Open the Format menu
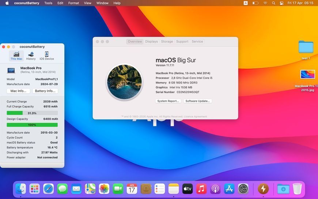The height and width of the screenshot is (199, 318). pyautogui.click(x=73, y=3)
